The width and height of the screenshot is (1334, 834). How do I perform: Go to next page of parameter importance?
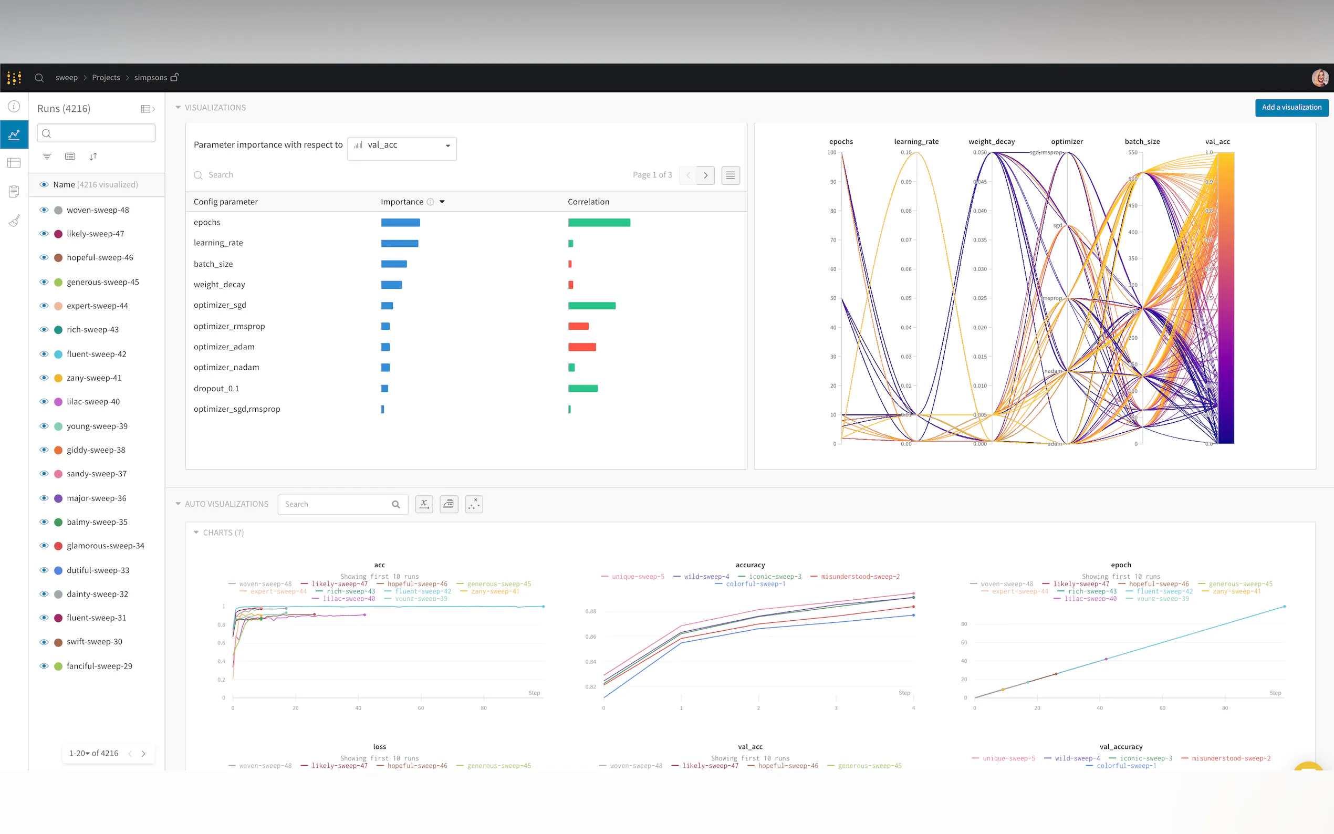[x=705, y=175]
